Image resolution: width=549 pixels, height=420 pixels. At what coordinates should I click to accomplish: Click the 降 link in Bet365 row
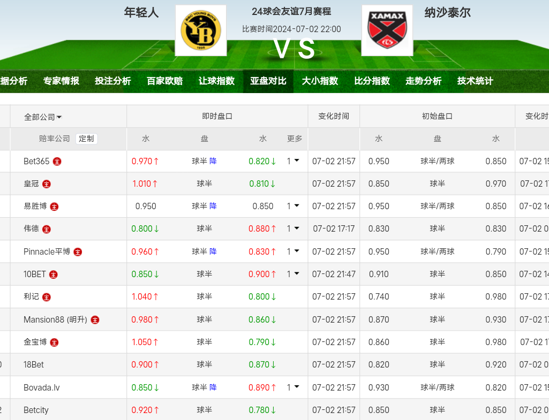(213, 161)
